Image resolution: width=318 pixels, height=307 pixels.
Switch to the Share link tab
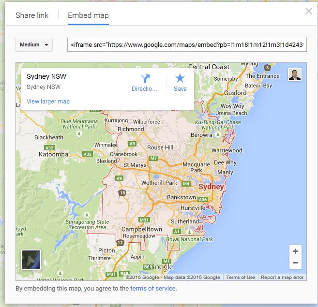pos(32,15)
